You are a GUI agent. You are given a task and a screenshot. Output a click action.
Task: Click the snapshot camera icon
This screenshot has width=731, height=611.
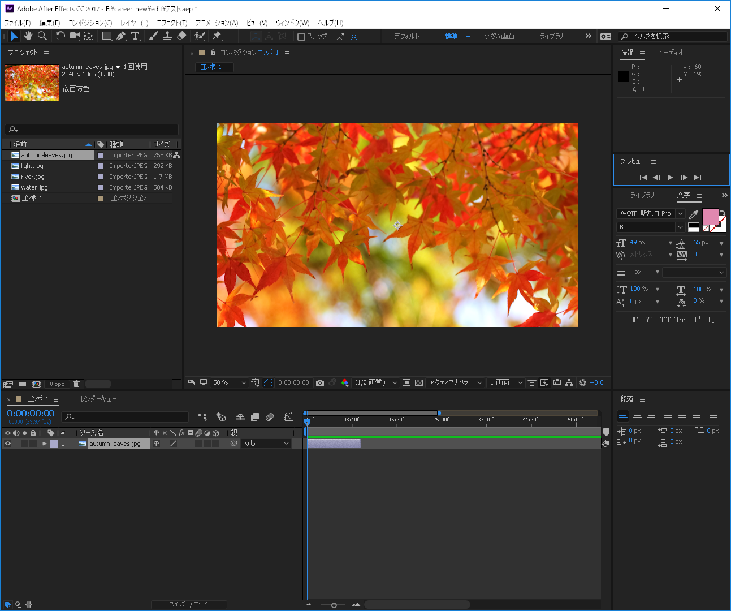[x=320, y=383]
